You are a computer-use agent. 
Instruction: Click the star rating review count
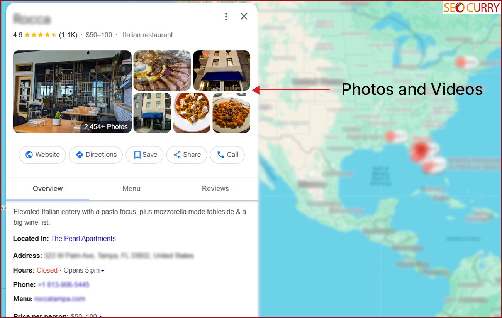coord(68,35)
